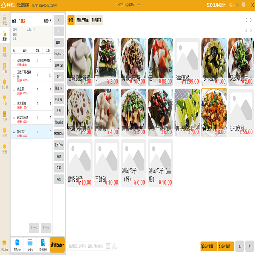This screenshot has height=255, width=255.
Task: Choose the 现金满付 cash payment icon
Action: [43, 245]
